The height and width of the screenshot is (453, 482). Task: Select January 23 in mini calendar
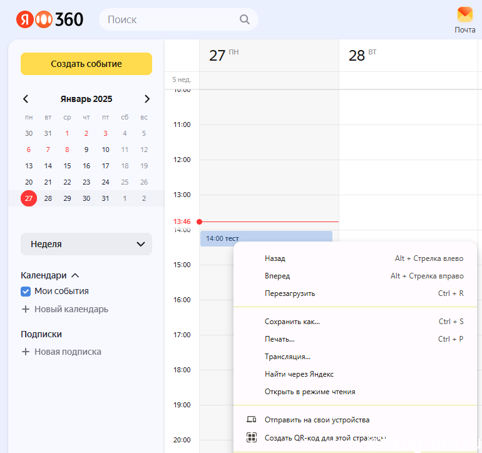(x=86, y=182)
